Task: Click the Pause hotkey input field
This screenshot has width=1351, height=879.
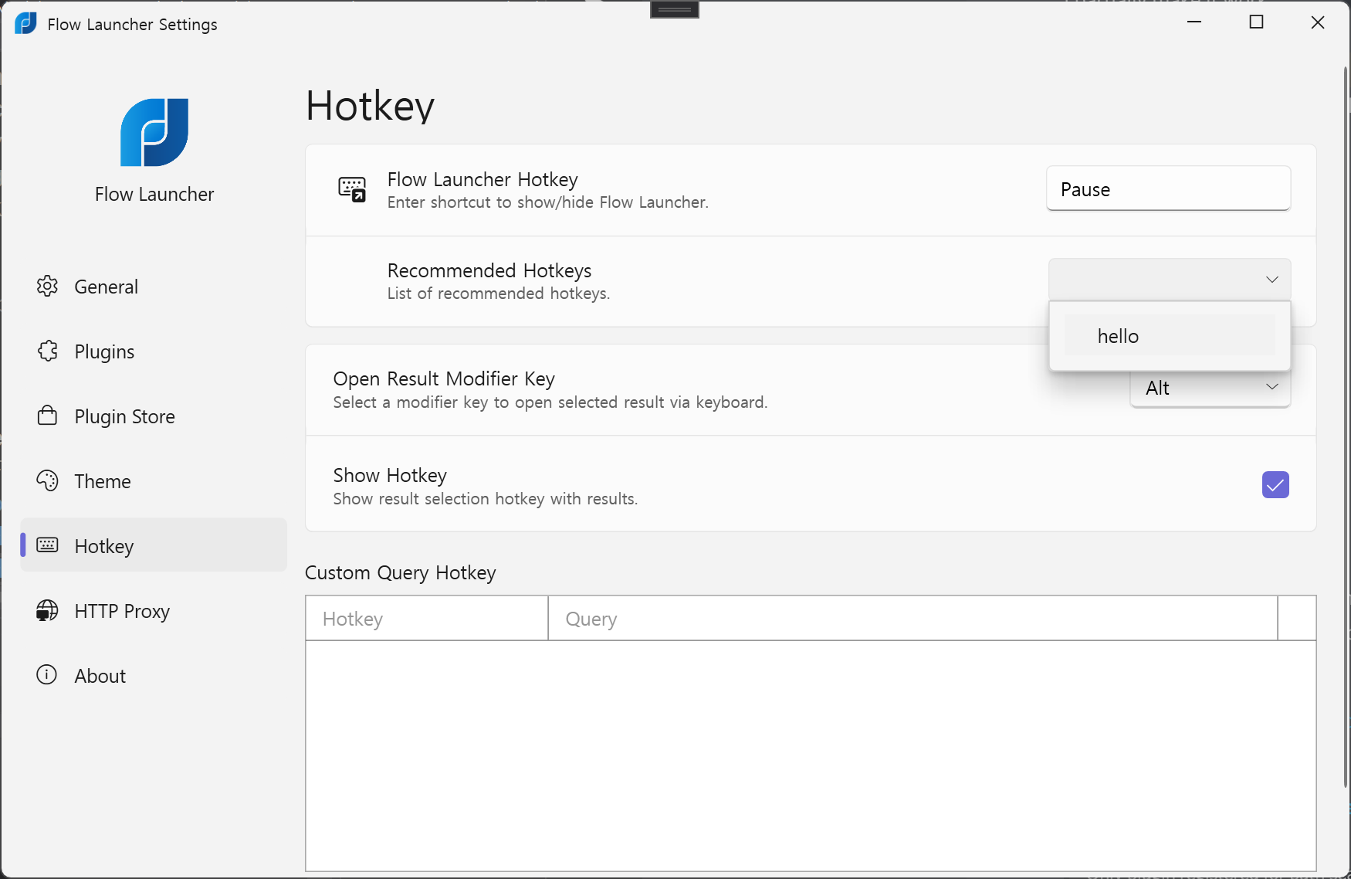Action: click(1168, 188)
